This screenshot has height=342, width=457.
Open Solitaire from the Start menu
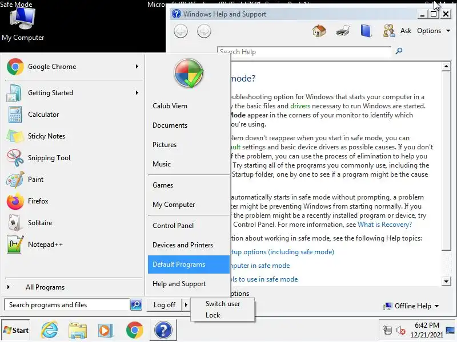tap(73, 223)
